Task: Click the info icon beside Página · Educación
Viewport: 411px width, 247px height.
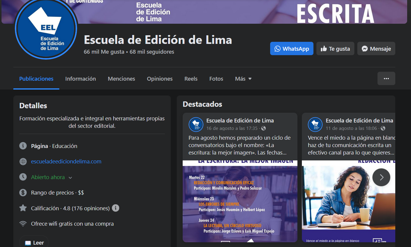Action: [x=23, y=146]
